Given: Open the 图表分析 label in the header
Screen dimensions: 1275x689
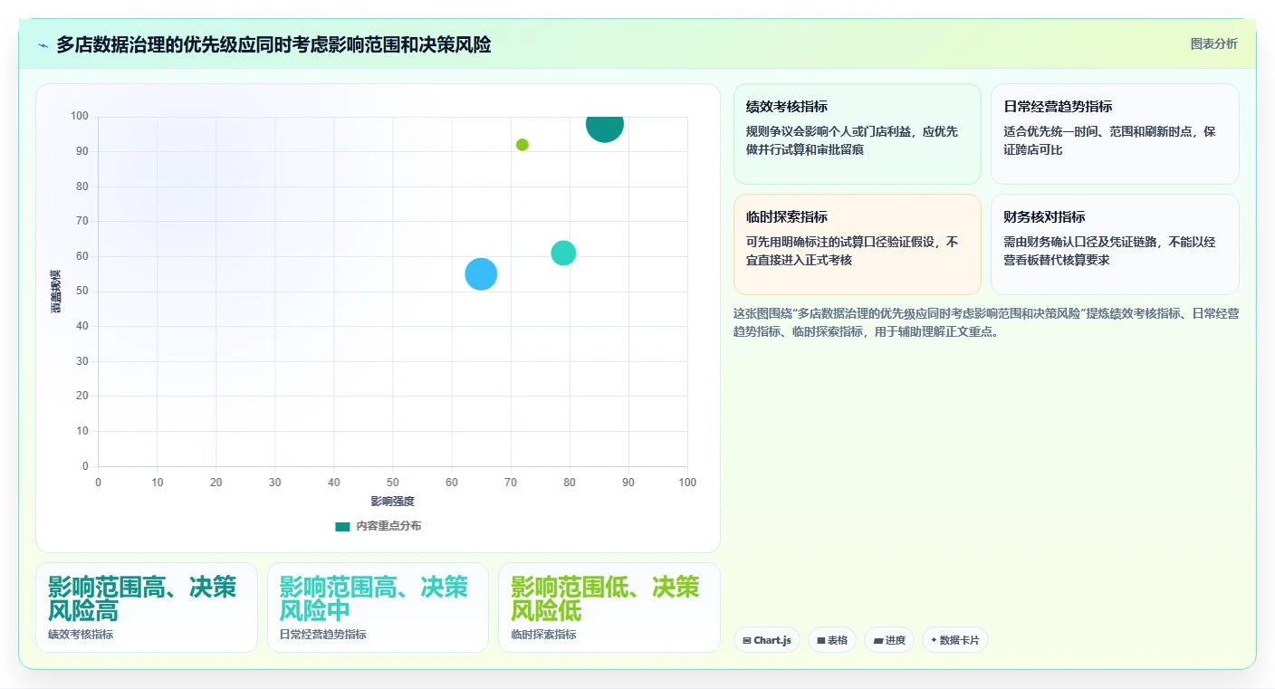Looking at the screenshot, I should [1213, 44].
